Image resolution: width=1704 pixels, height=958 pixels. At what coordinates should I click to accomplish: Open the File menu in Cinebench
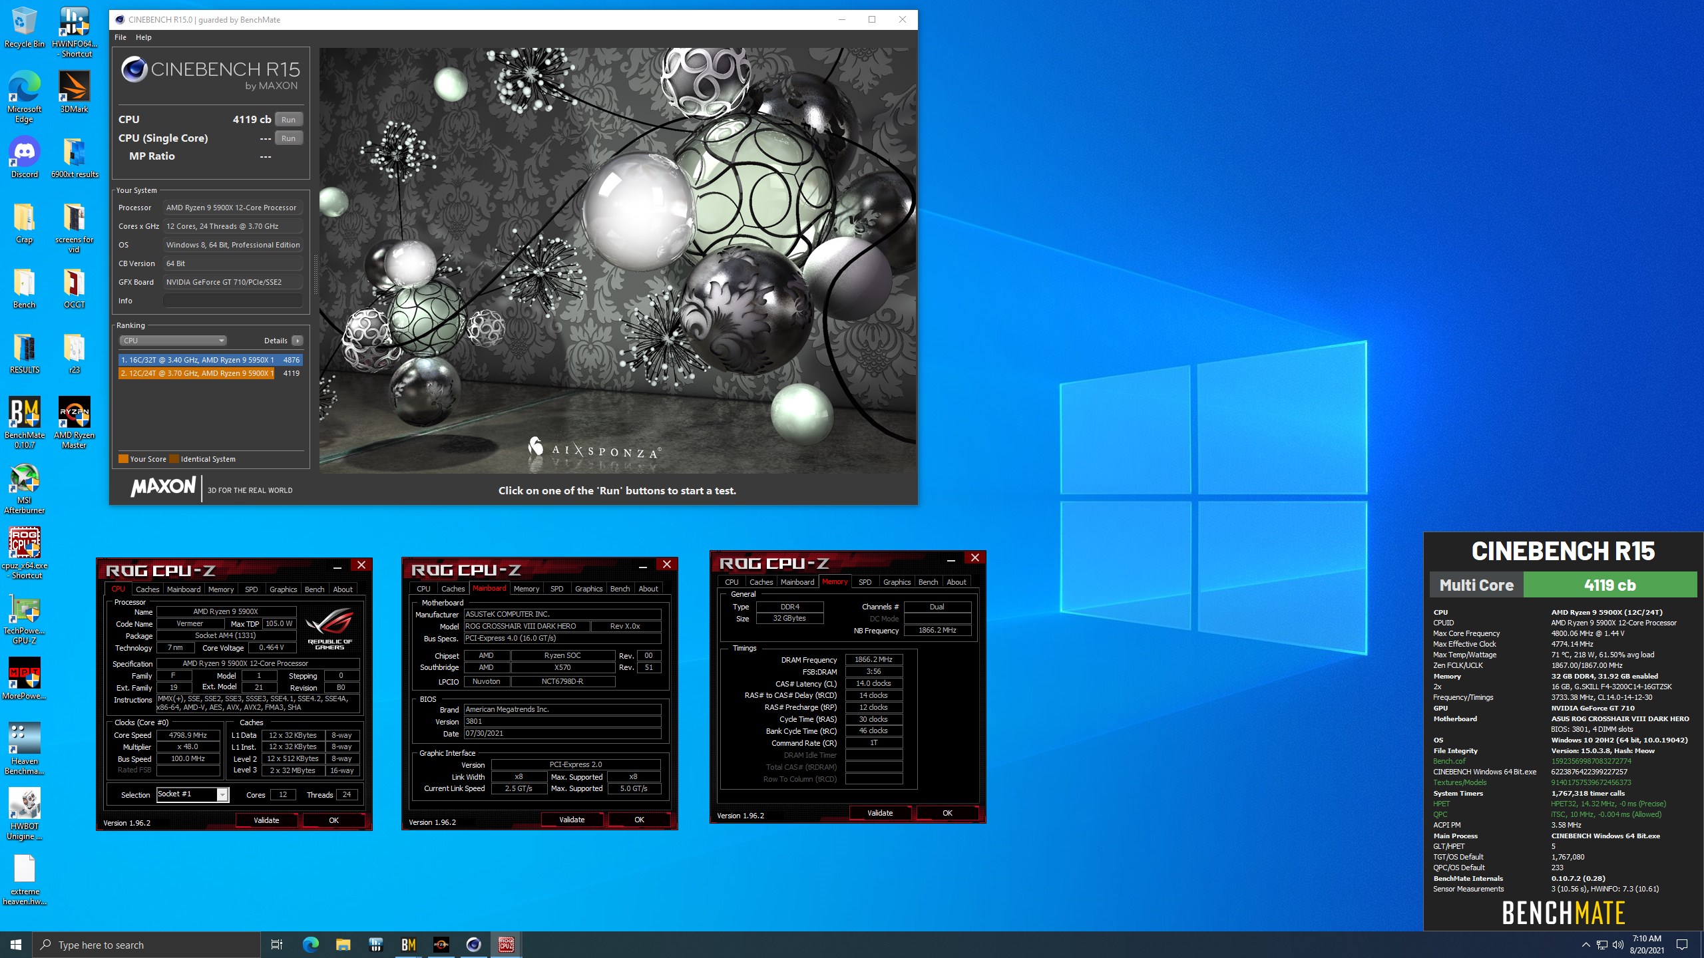tap(120, 37)
